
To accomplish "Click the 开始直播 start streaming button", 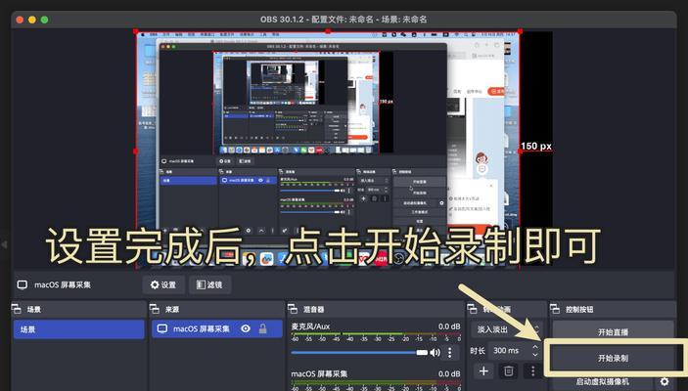I will tap(613, 331).
